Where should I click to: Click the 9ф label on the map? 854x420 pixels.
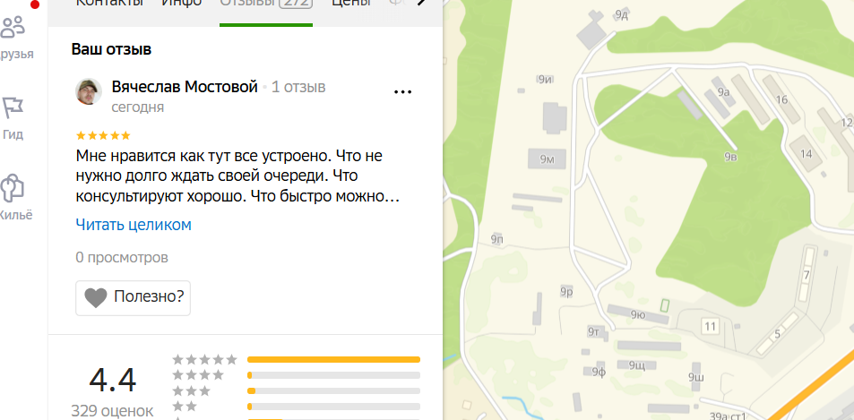click(600, 373)
